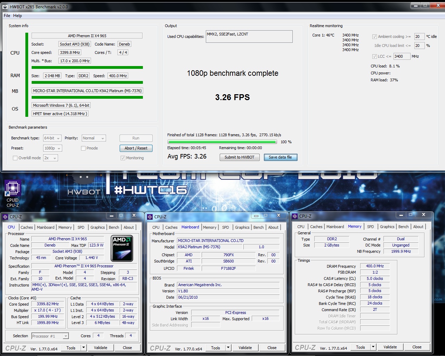
Task: Click Validate in middle CPU-Z window
Action: [245, 348]
